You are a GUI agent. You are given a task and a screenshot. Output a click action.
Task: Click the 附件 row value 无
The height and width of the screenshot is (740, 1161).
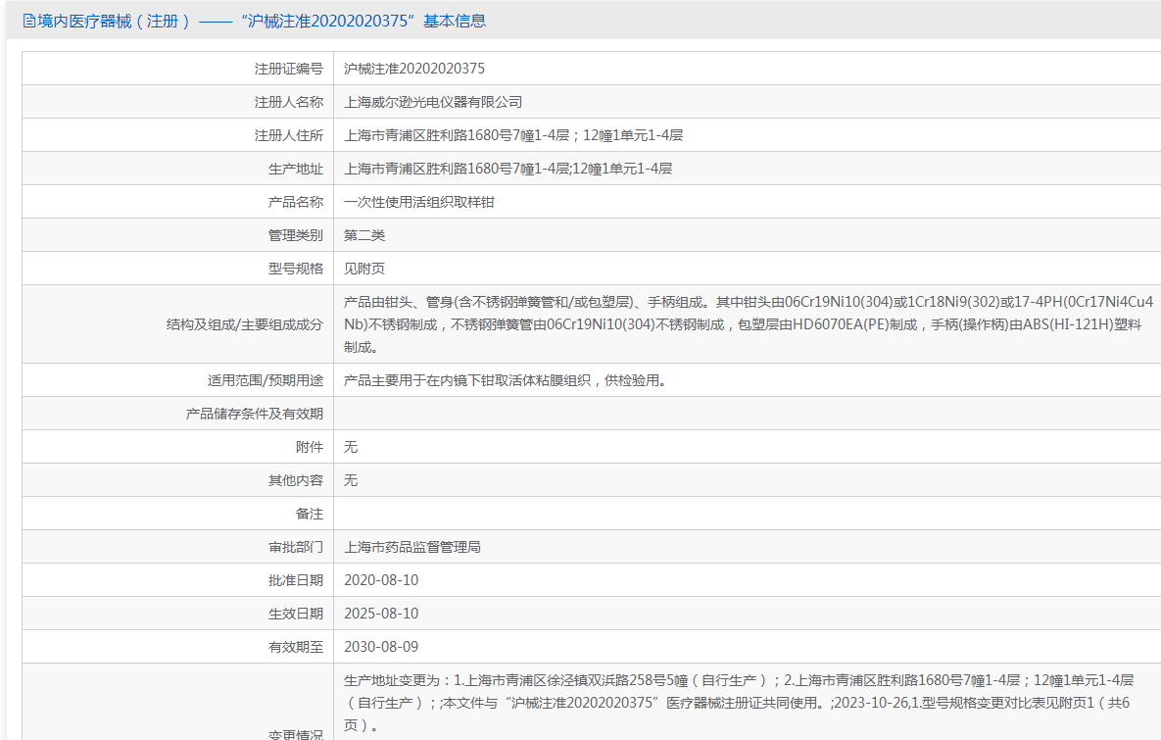(351, 447)
